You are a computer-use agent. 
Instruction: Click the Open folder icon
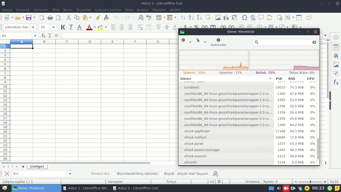[18, 18]
